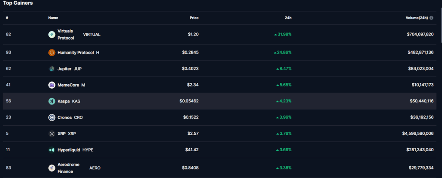Open the Hyperliquid HYPE link

tap(75, 150)
